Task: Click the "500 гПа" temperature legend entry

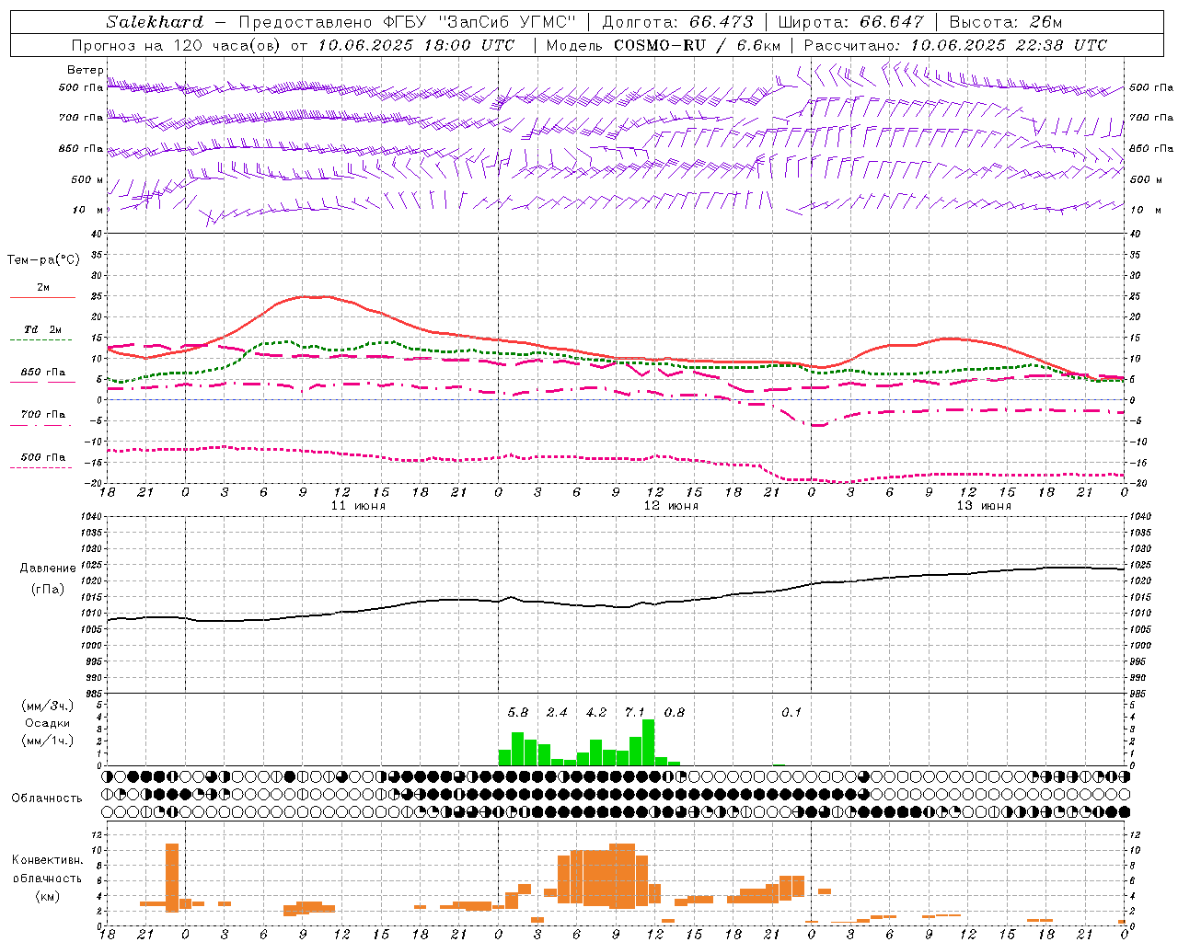Action: pyautogui.click(x=43, y=456)
